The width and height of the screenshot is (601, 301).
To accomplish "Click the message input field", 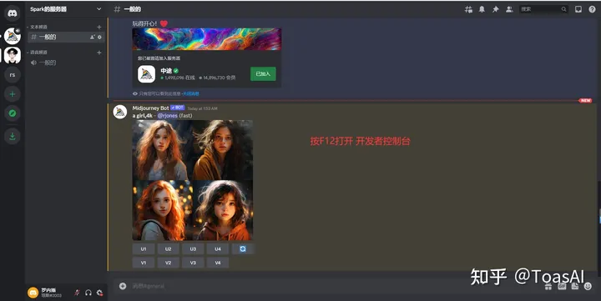I will (330, 286).
